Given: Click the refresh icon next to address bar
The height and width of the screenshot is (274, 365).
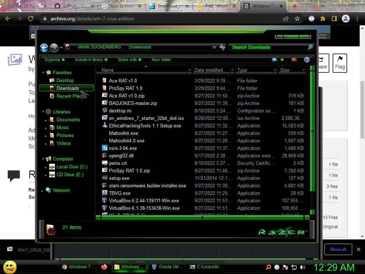Looking at the screenshot, I should pos(222,47).
